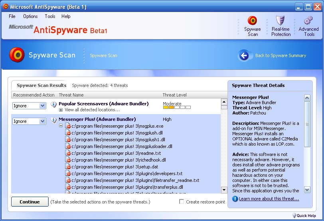Click Recommended Action column header

(34, 95)
